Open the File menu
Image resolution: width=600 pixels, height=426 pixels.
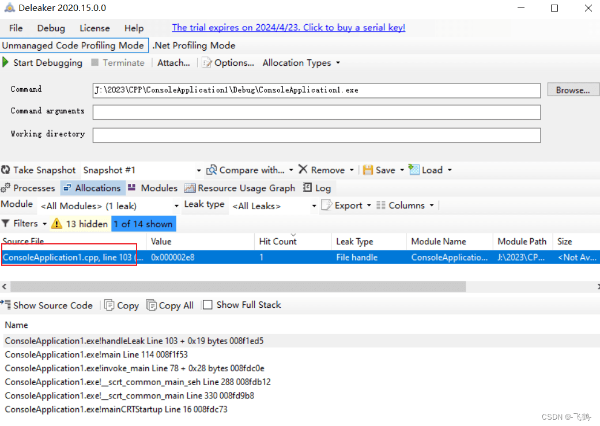click(16, 28)
